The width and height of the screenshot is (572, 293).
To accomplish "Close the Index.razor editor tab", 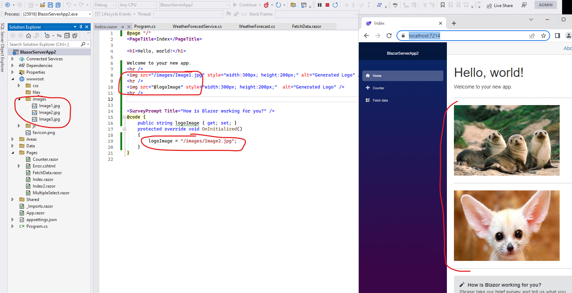I will 129,27.
